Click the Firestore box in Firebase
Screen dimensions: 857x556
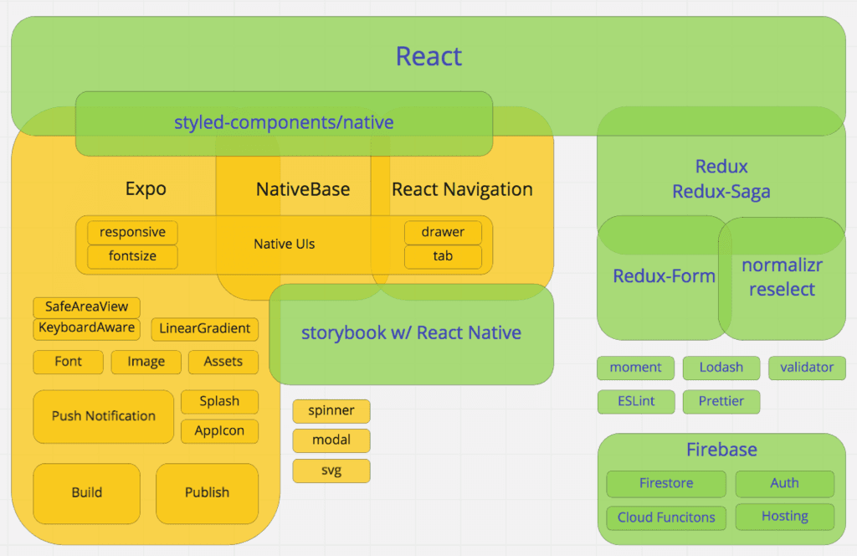pos(665,483)
